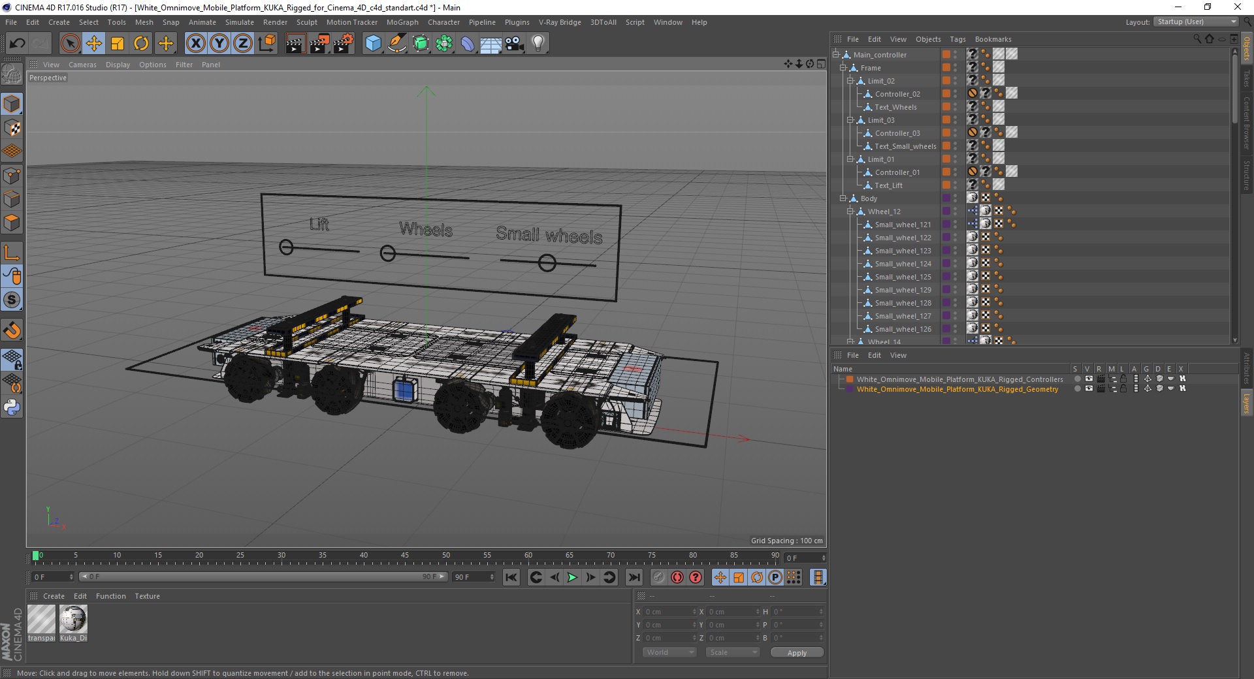This screenshot has width=1254, height=679.
Task: Collapse the Limit_03 tree node
Action: tap(850, 120)
